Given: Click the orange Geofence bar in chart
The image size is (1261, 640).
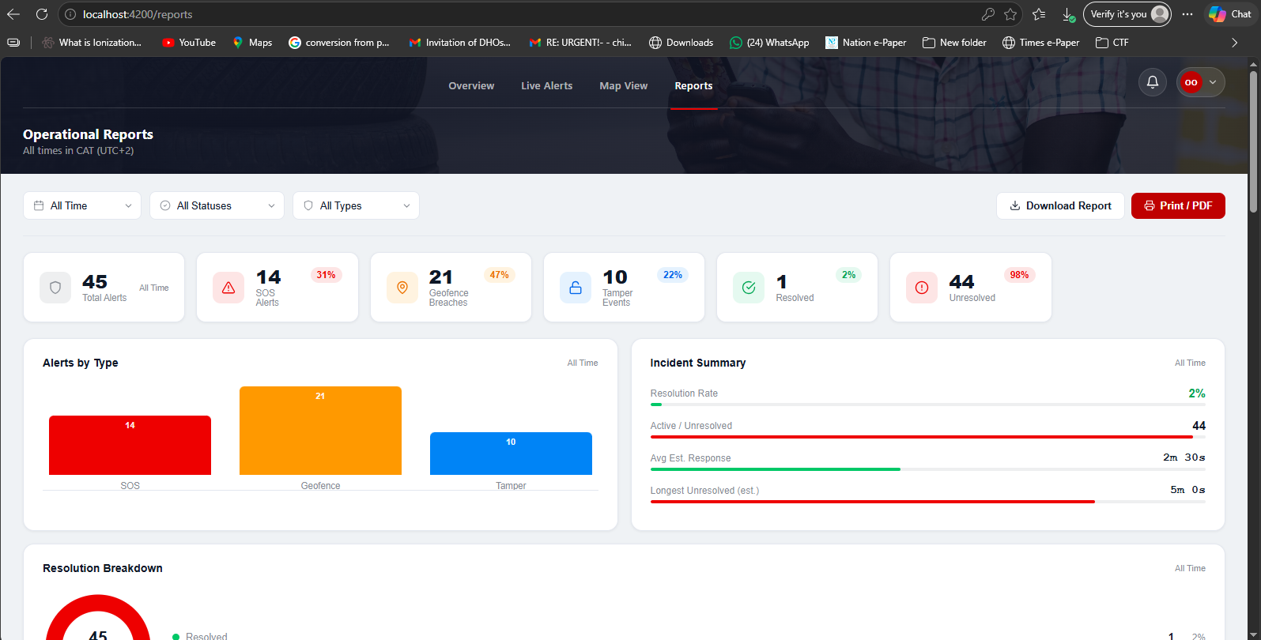Looking at the screenshot, I should tap(320, 431).
